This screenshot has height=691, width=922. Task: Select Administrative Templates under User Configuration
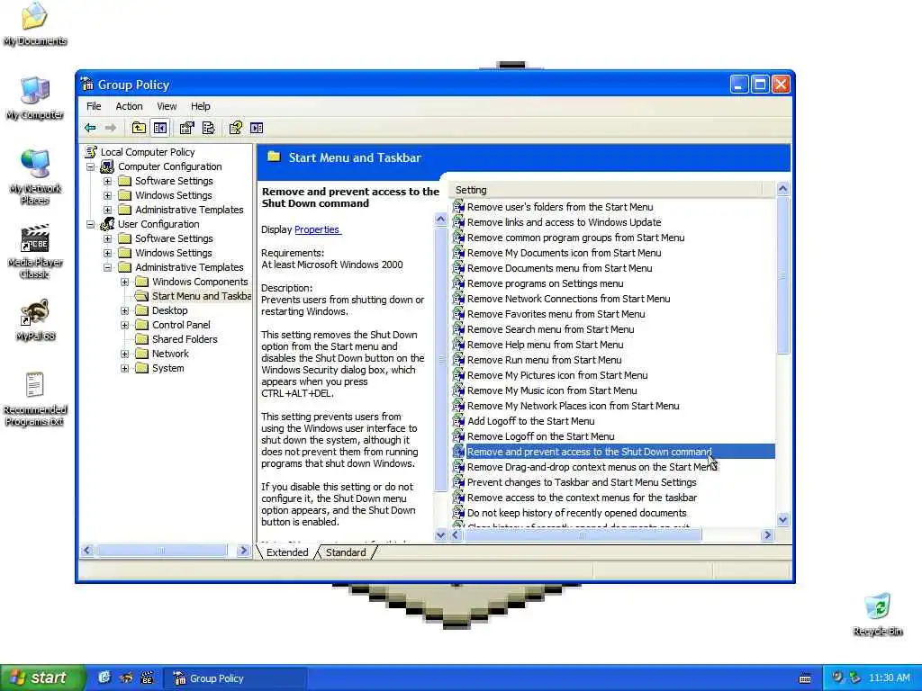[x=189, y=267]
